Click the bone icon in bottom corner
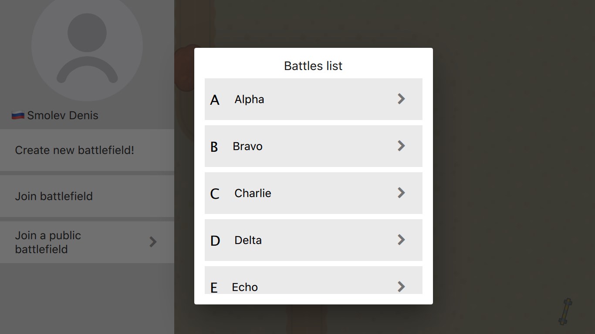Viewport: 595px width, 334px height. point(565,311)
